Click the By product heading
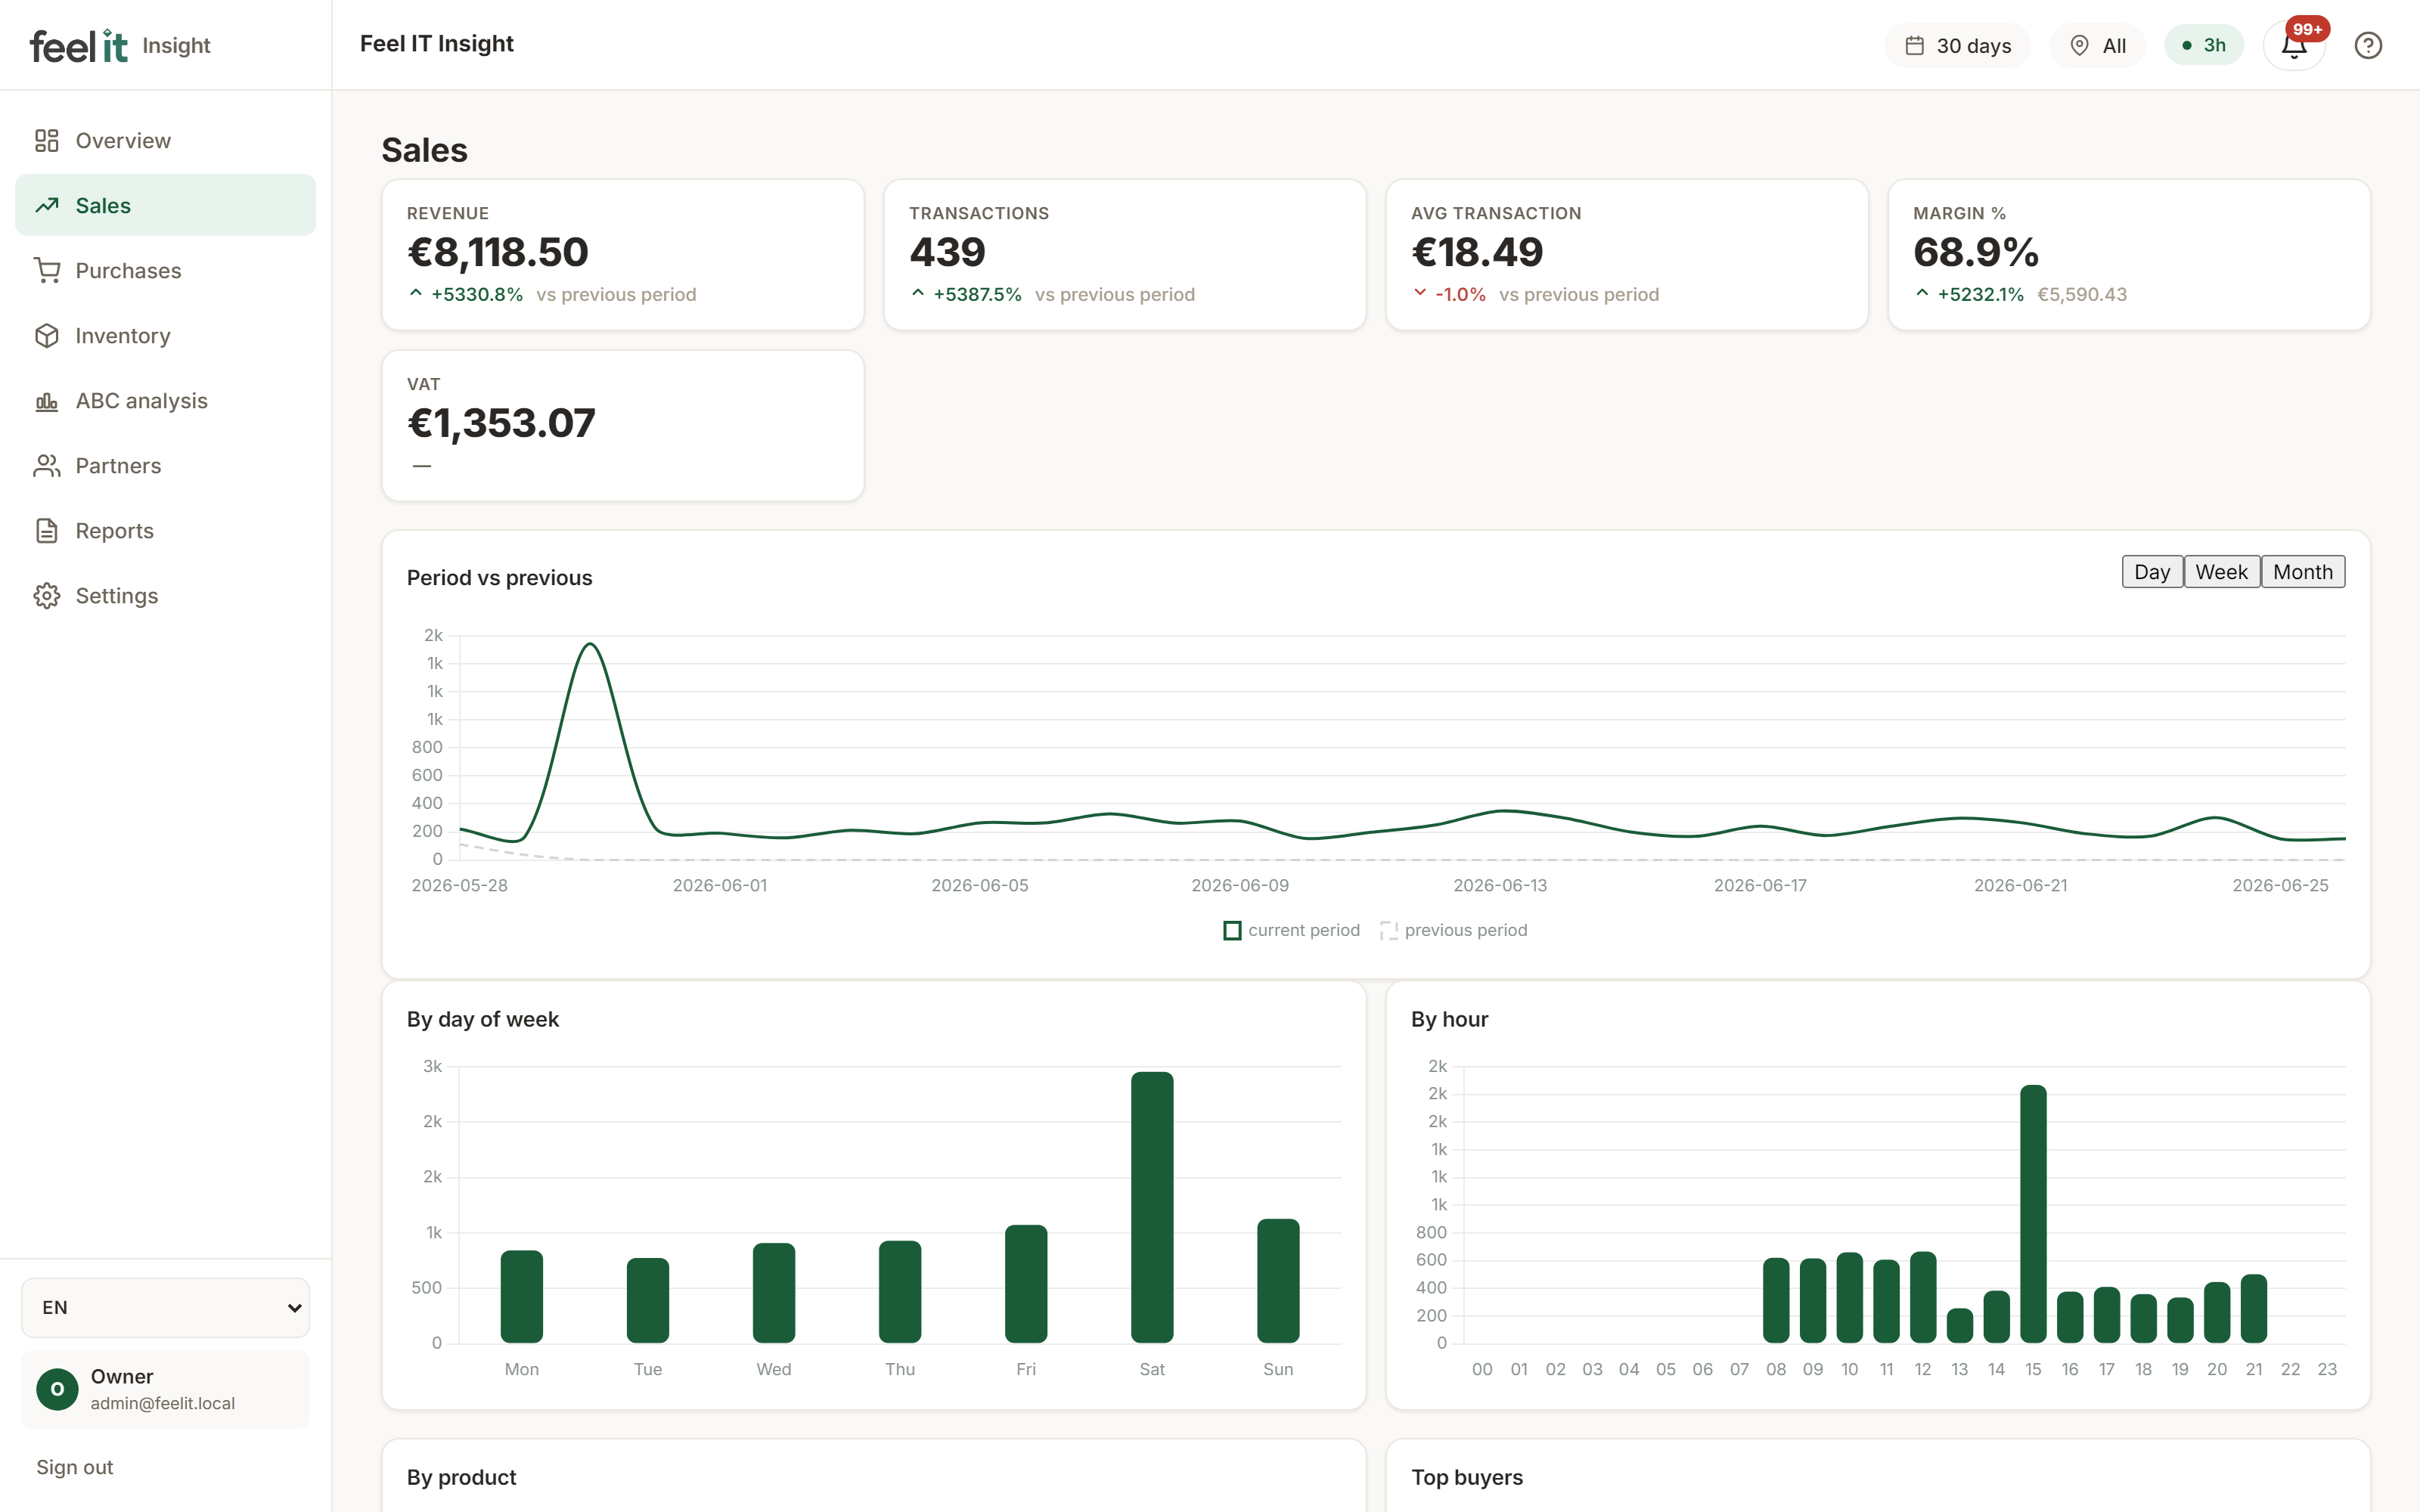This screenshot has height=1512, width=2420. pos(462,1478)
